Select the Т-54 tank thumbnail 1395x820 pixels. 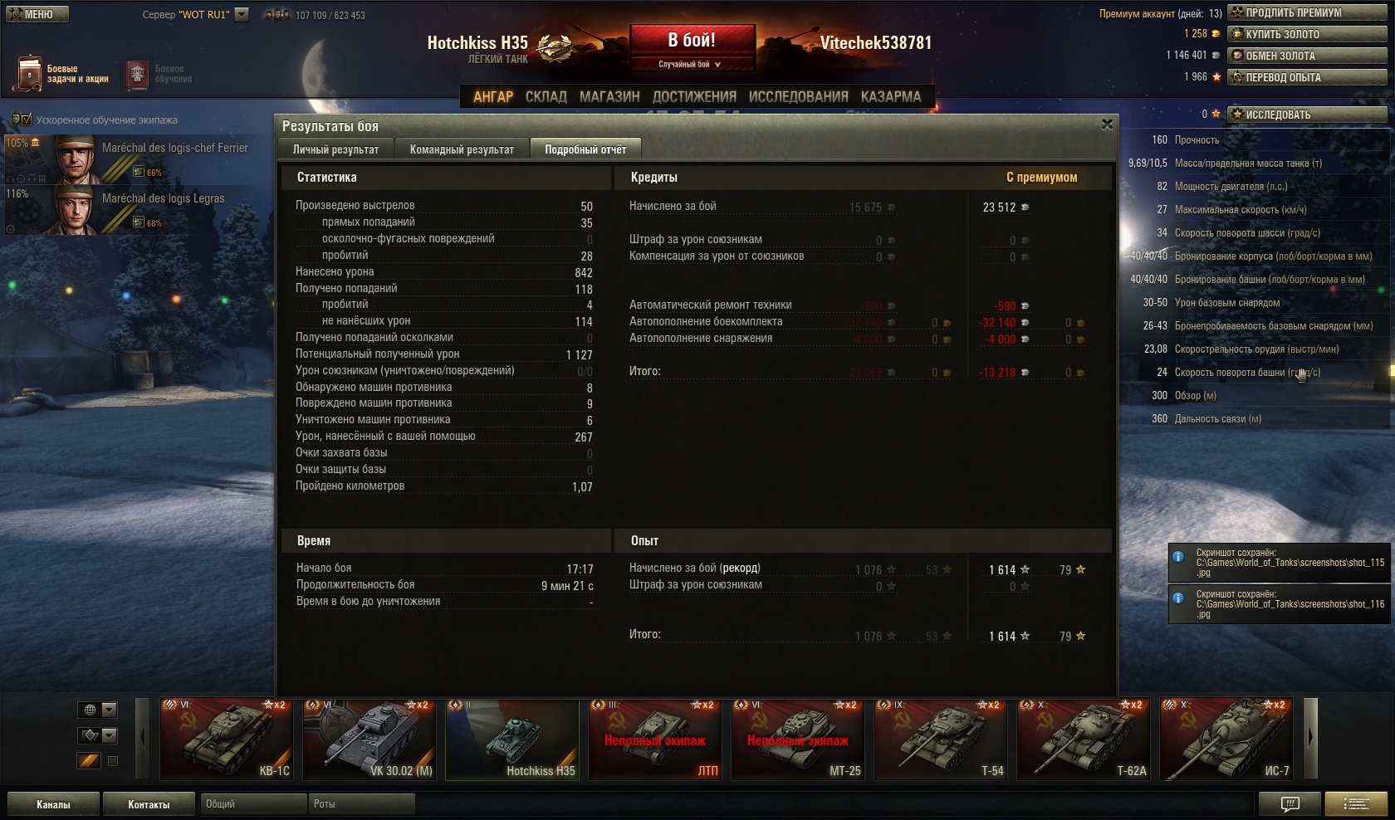coord(941,739)
